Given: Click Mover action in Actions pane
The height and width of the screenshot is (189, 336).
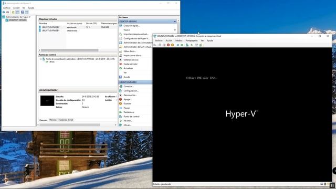Looking at the screenshot, I should tap(127, 125).
